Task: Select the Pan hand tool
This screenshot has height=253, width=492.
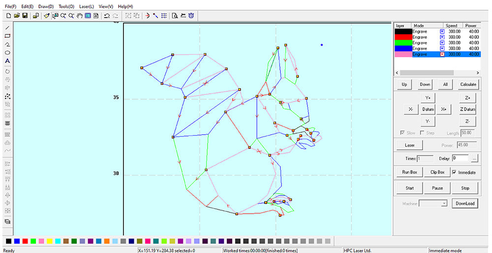Action: pos(80,16)
